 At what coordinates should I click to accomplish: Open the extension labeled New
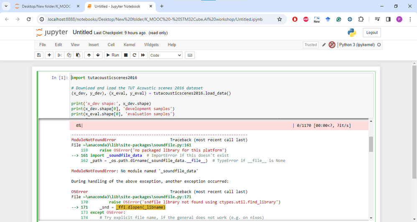(317, 19)
